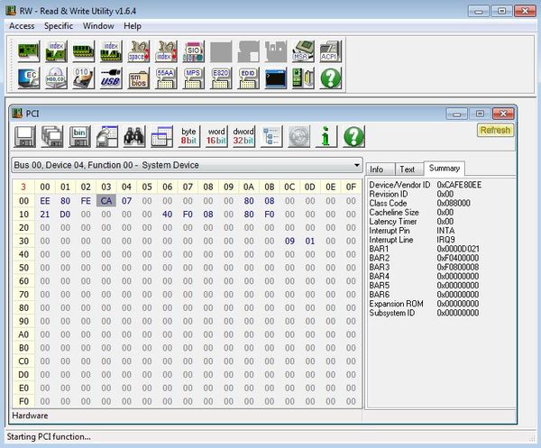Image resolution: width=541 pixels, height=448 pixels.
Task: Switch to the Info tab
Action: (x=378, y=169)
